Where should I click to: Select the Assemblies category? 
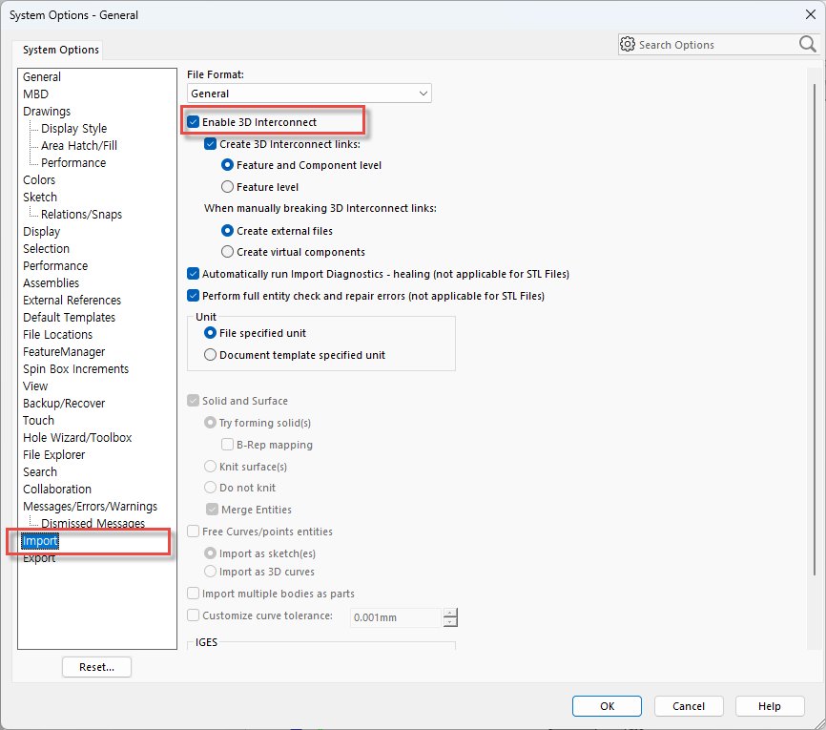[x=52, y=283]
